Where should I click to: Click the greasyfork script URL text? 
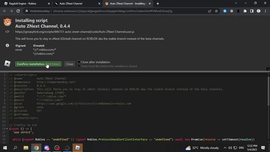pyautogui.click(x=75, y=32)
